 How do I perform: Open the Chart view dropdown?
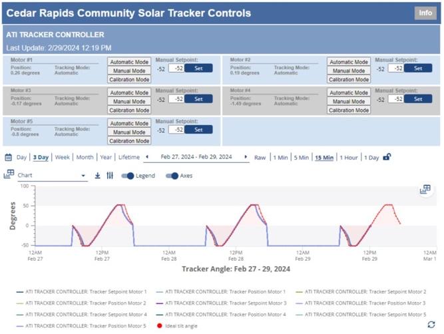pyautogui.click(x=52, y=176)
